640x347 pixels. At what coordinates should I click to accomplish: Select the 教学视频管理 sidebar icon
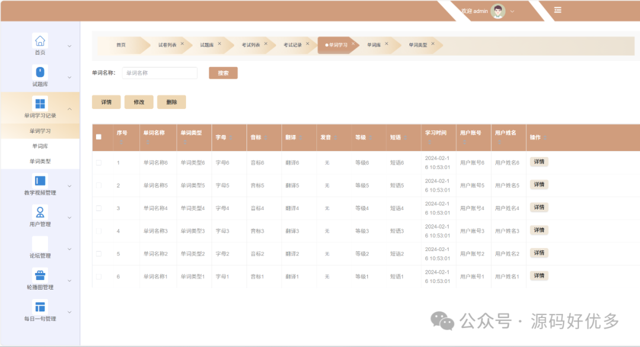(x=40, y=181)
